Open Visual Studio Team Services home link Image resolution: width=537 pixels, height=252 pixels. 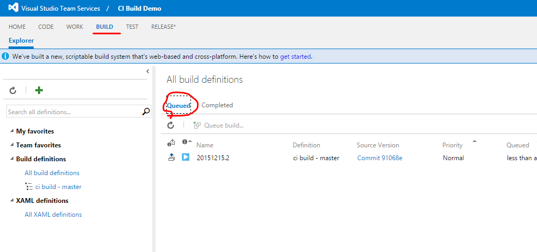click(60, 8)
